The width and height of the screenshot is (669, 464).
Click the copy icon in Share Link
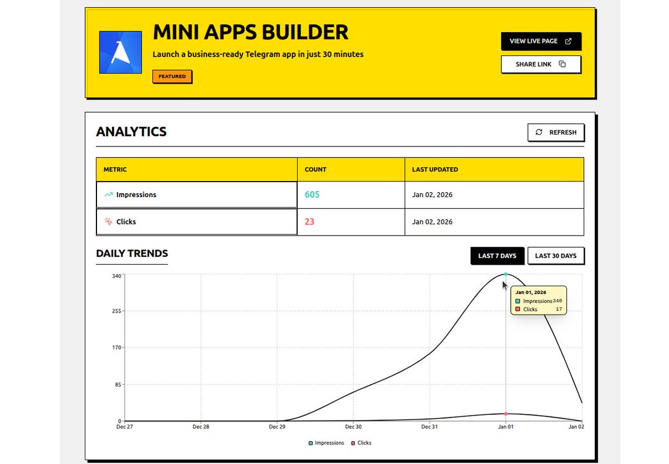pyautogui.click(x=562, y=64)
